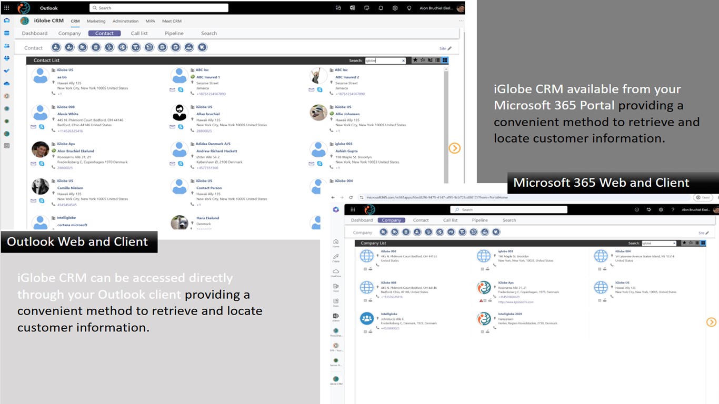Click phone number +114526325416
The image size is (719, 404).
click(x=70, y=130)
